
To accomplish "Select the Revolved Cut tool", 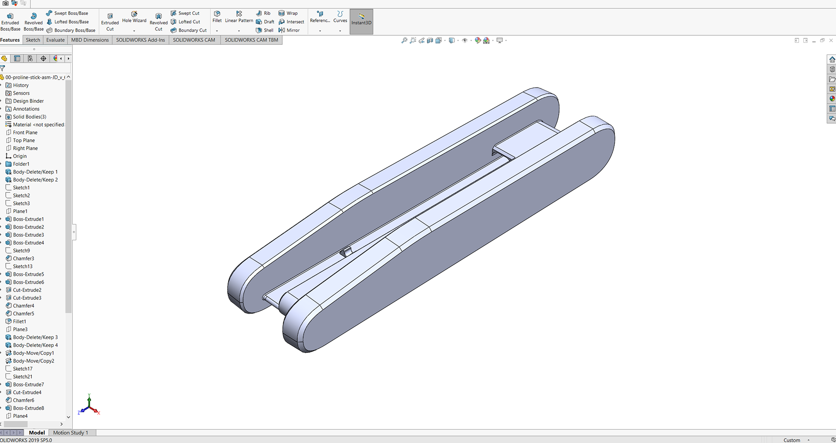I will [x=158, y=22].
